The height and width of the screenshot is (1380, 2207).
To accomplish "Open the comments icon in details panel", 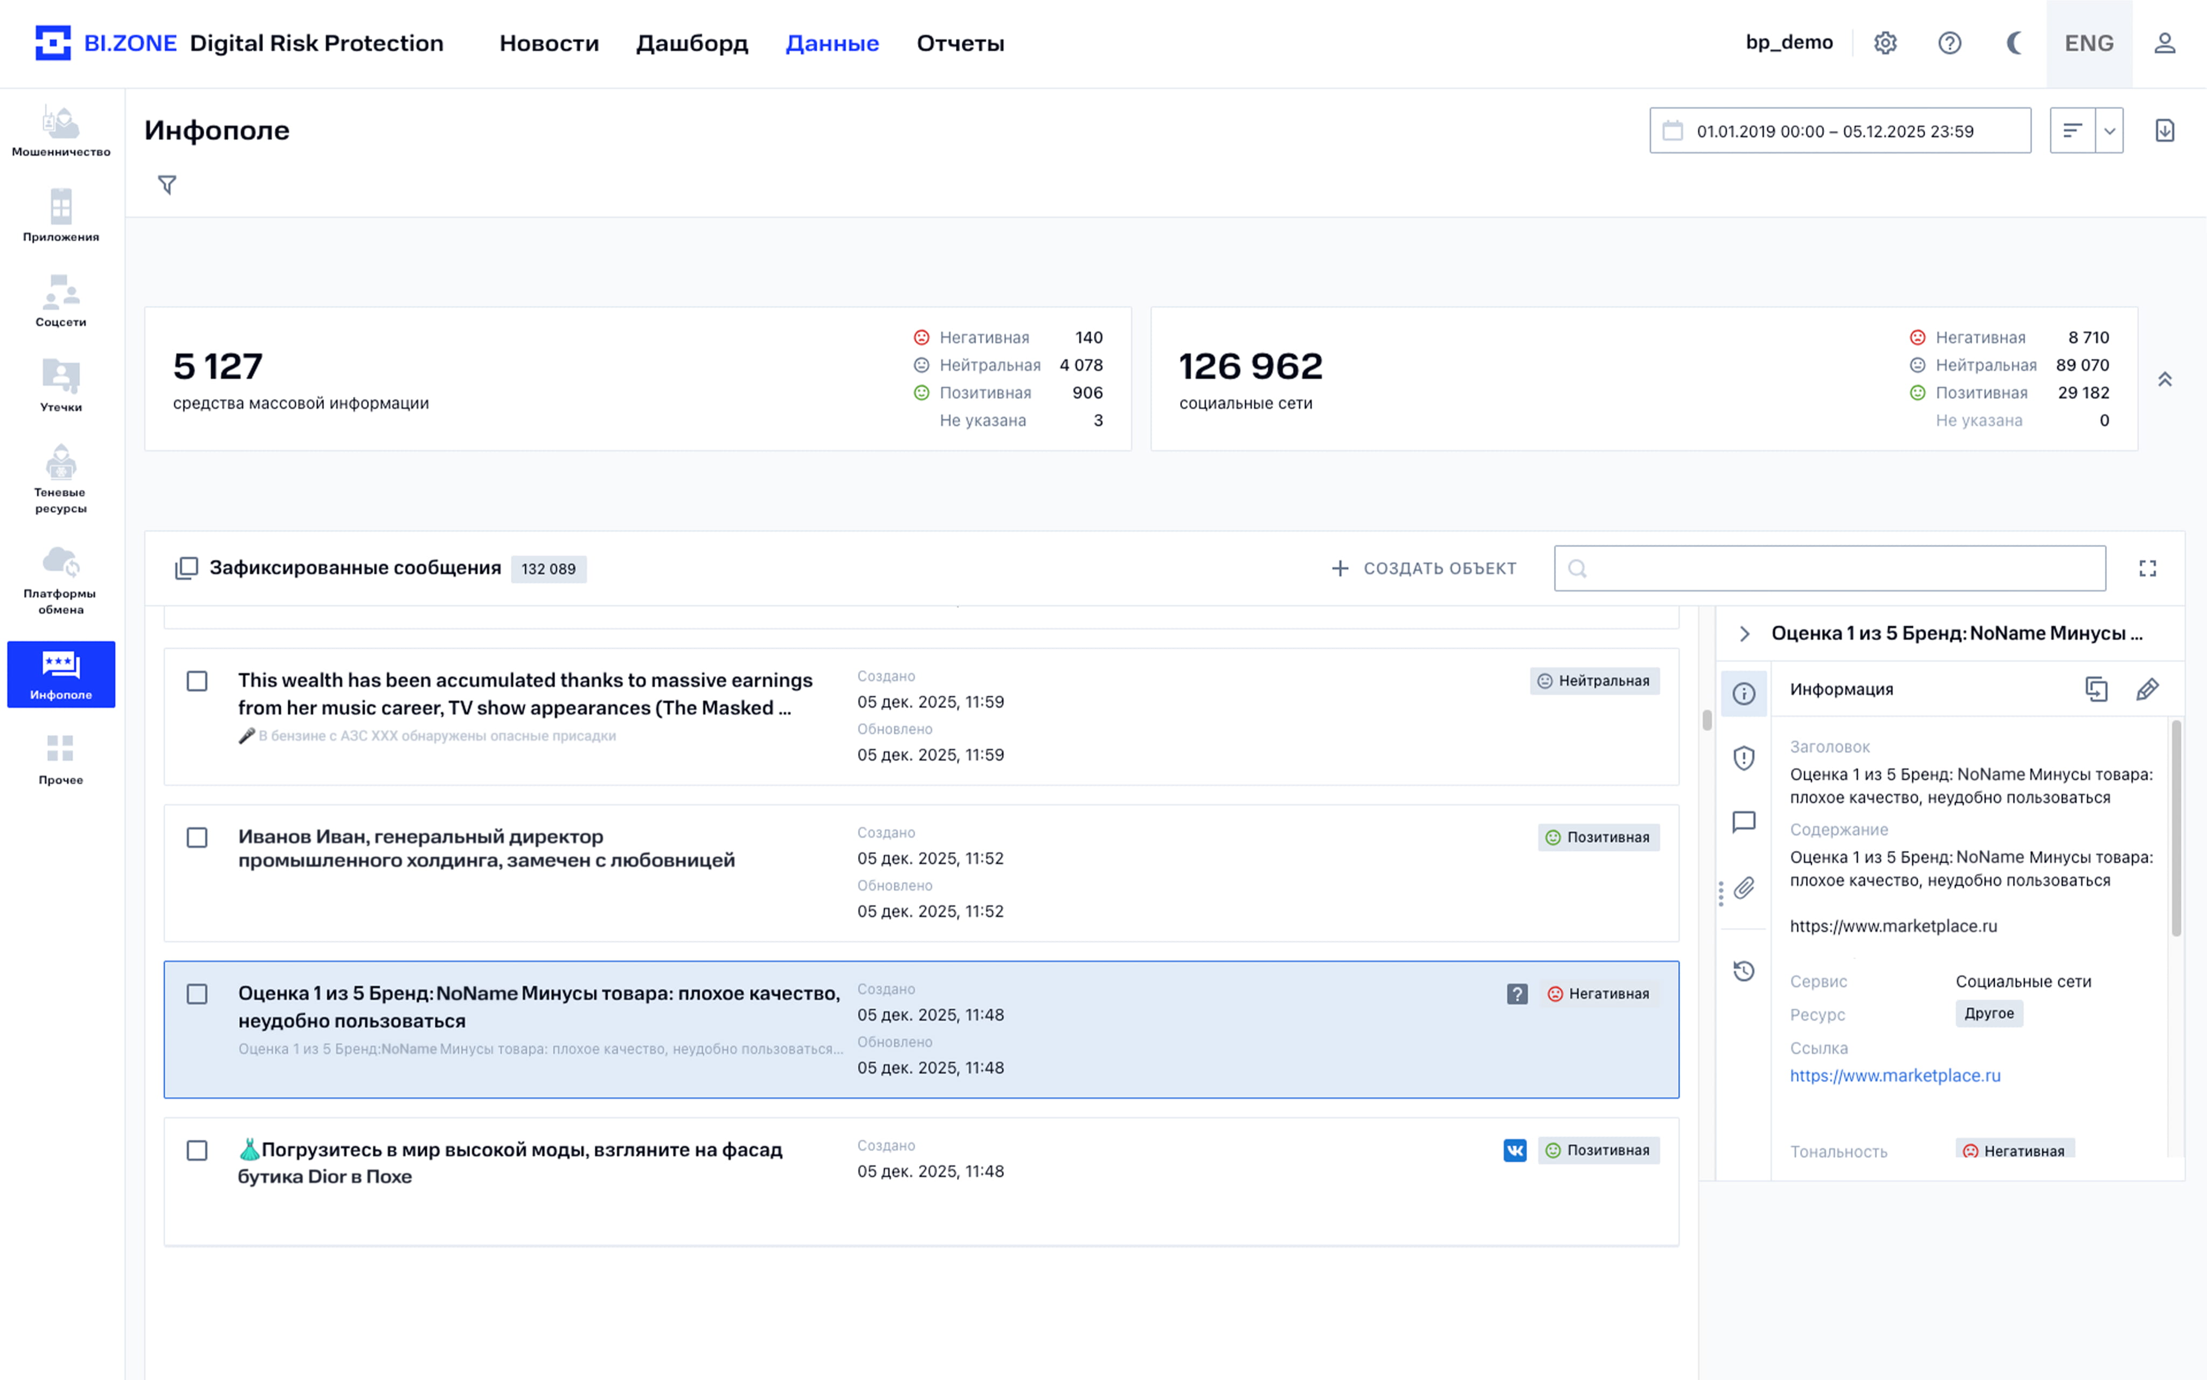I will (1743, 821).
